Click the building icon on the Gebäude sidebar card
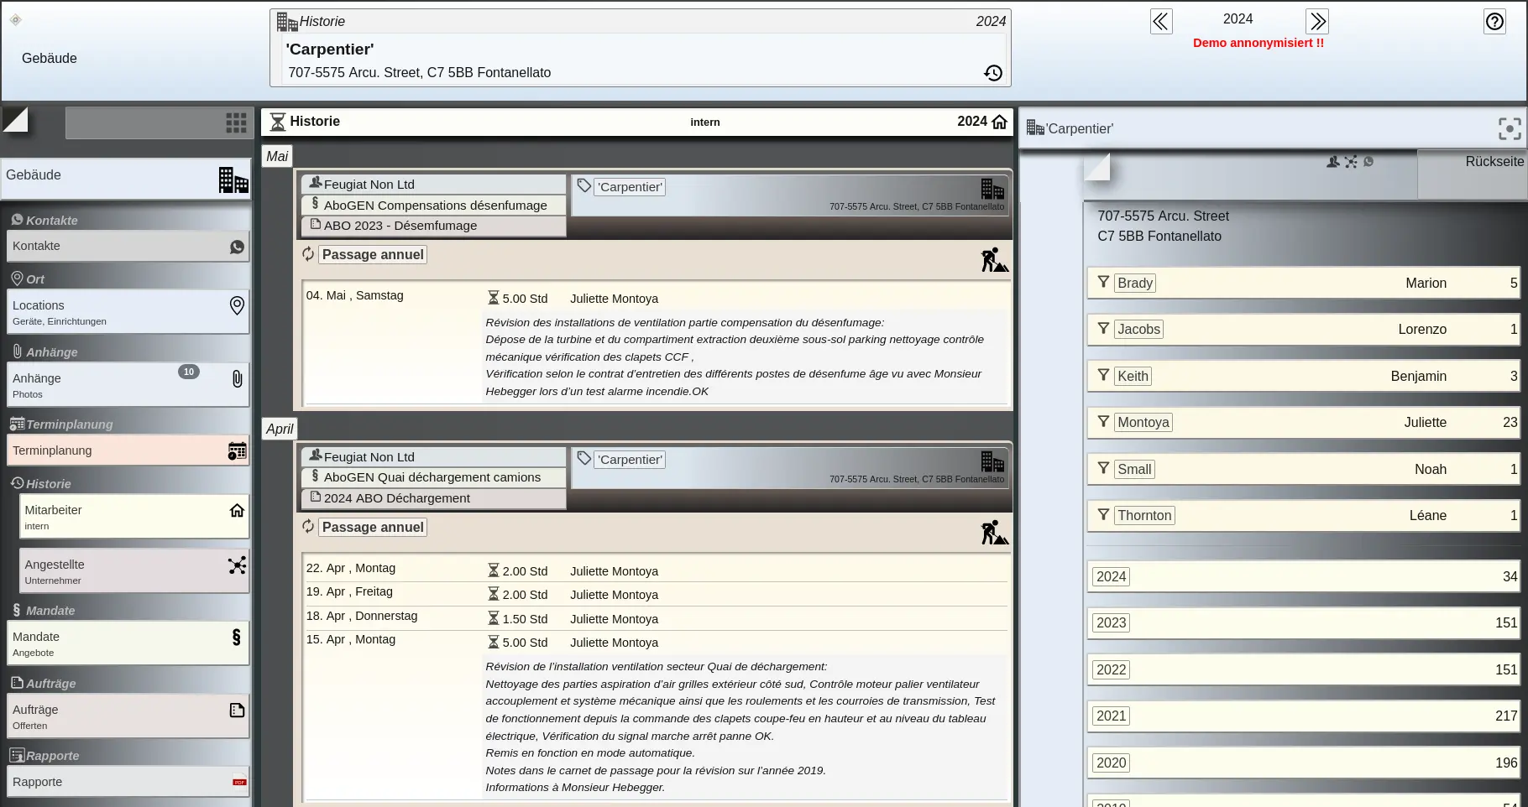 point(233,180)
